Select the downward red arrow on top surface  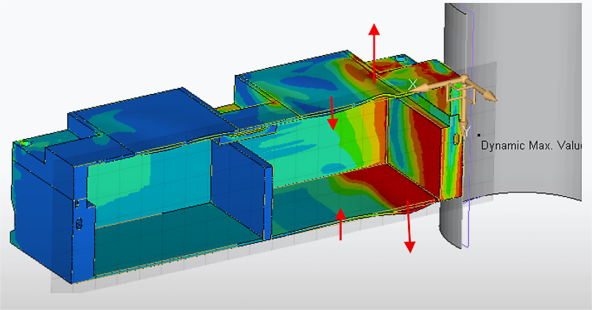333,112
